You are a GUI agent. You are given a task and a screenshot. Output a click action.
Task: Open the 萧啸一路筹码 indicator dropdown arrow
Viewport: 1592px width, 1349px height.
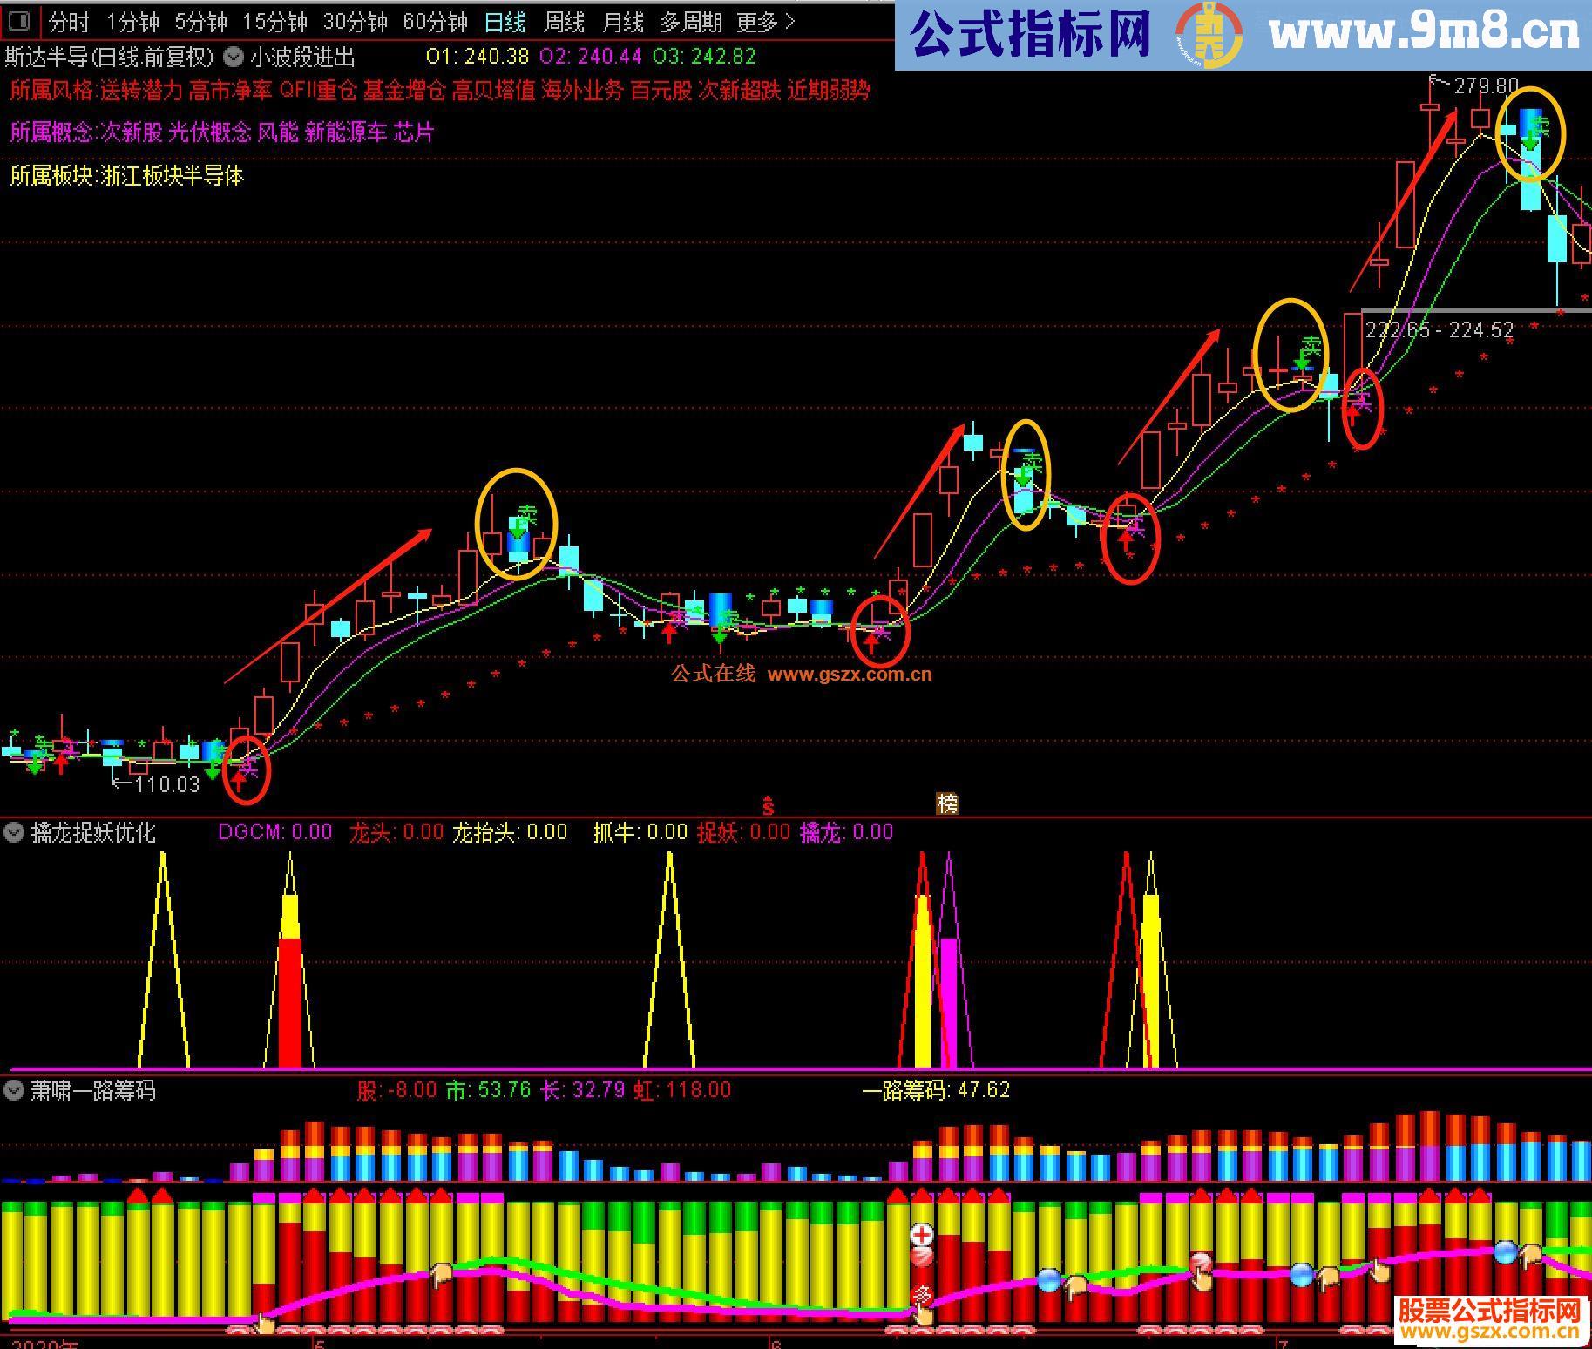(x=14, y=1090)
